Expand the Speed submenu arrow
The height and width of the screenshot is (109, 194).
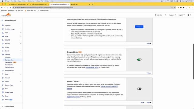(x=21, y=51)
